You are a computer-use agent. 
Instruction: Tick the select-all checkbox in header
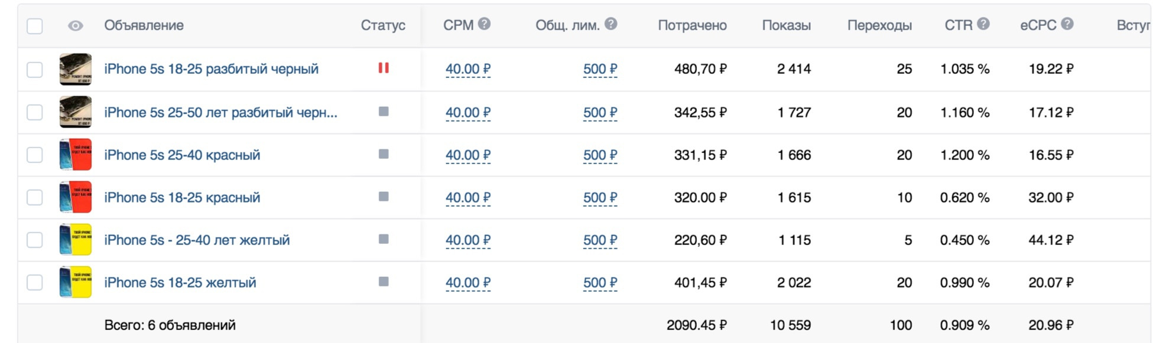coord(35,26)
